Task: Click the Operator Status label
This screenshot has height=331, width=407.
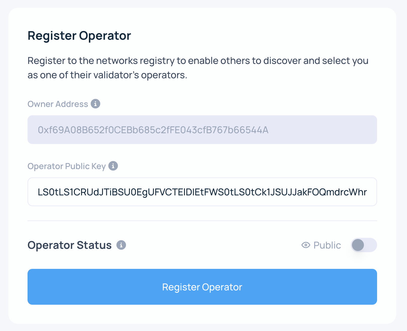Action: point(69,245)
